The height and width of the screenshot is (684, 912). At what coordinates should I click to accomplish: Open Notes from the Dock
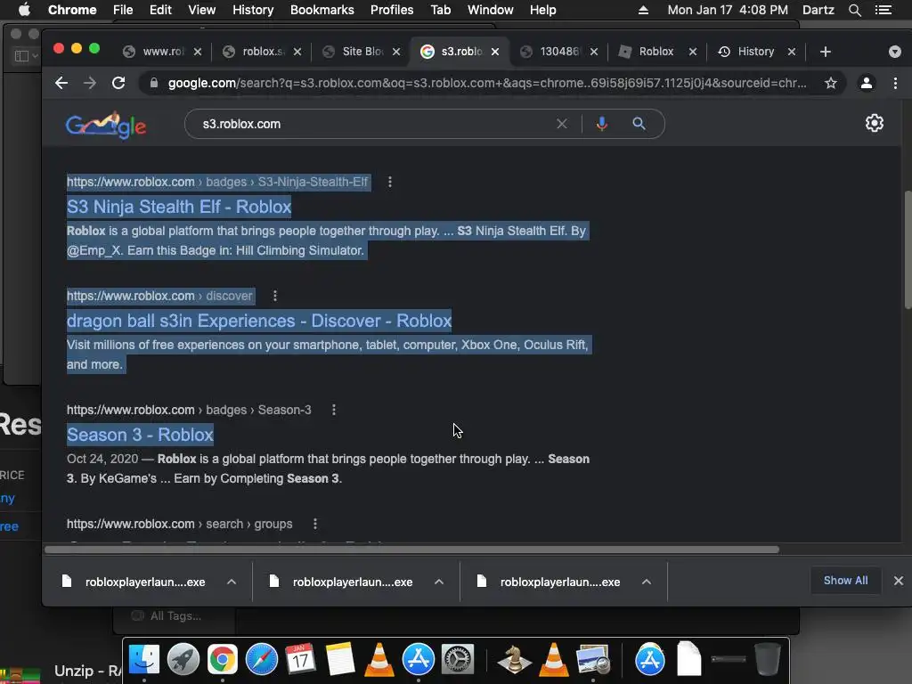click(x=340, y=660)
